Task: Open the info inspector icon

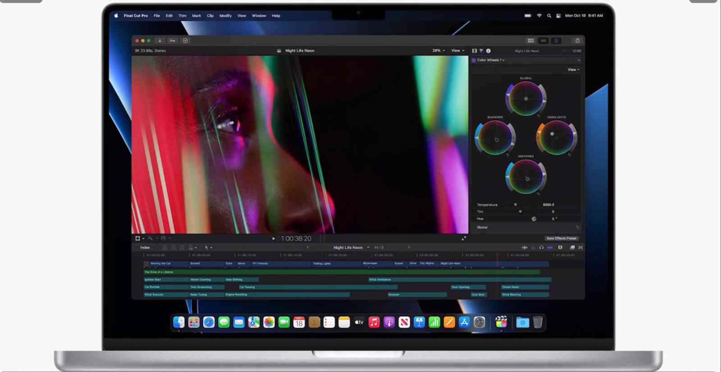Action: point(488,51)
